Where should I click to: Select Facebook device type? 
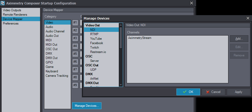point(101,43)
